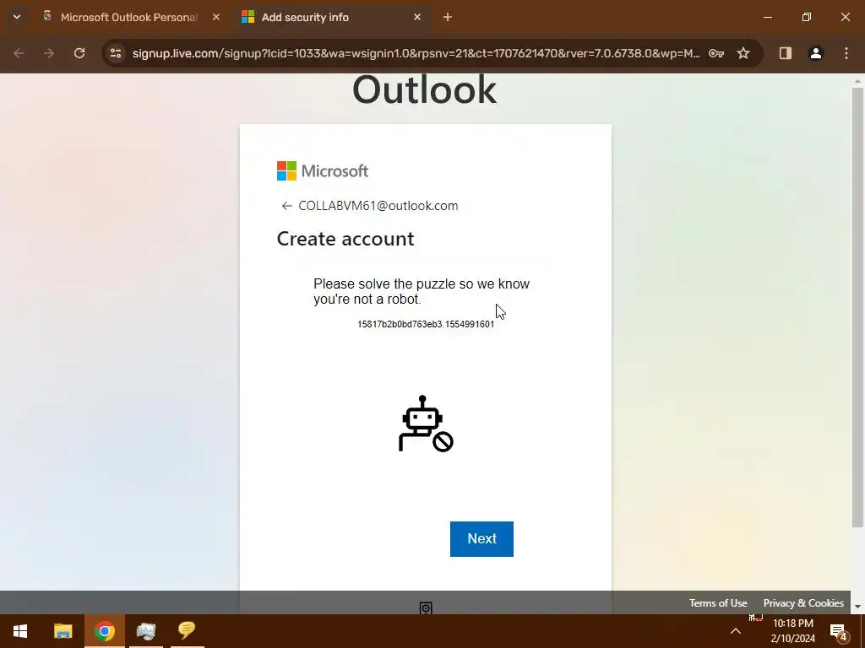View site information icon in address bar

tap(116, 53)
